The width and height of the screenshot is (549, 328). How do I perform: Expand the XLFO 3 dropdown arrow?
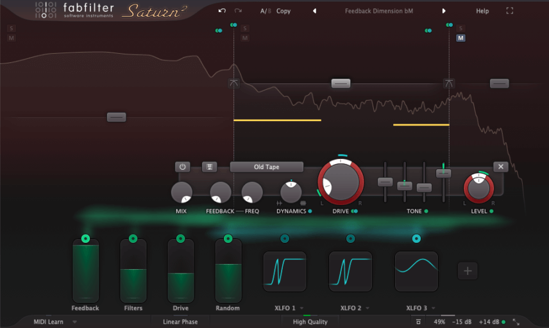coord(433,308)
